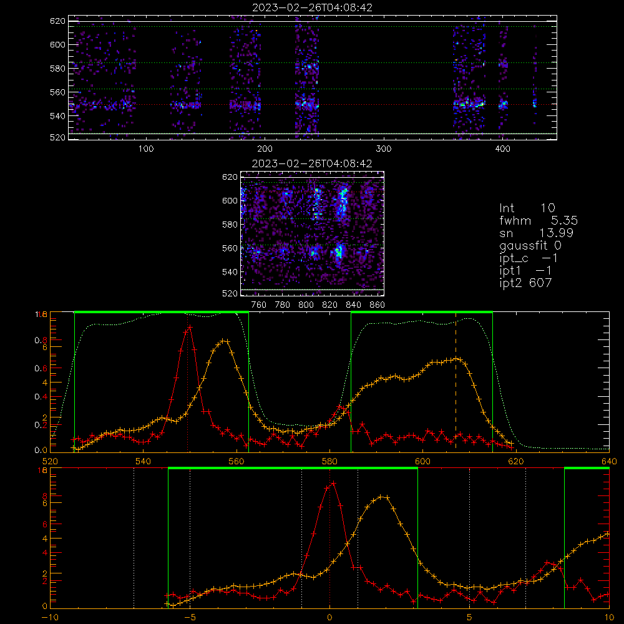Click the dashed orange vertical line near 607
The width and height of the screenshot is (624, 624).
456,381
